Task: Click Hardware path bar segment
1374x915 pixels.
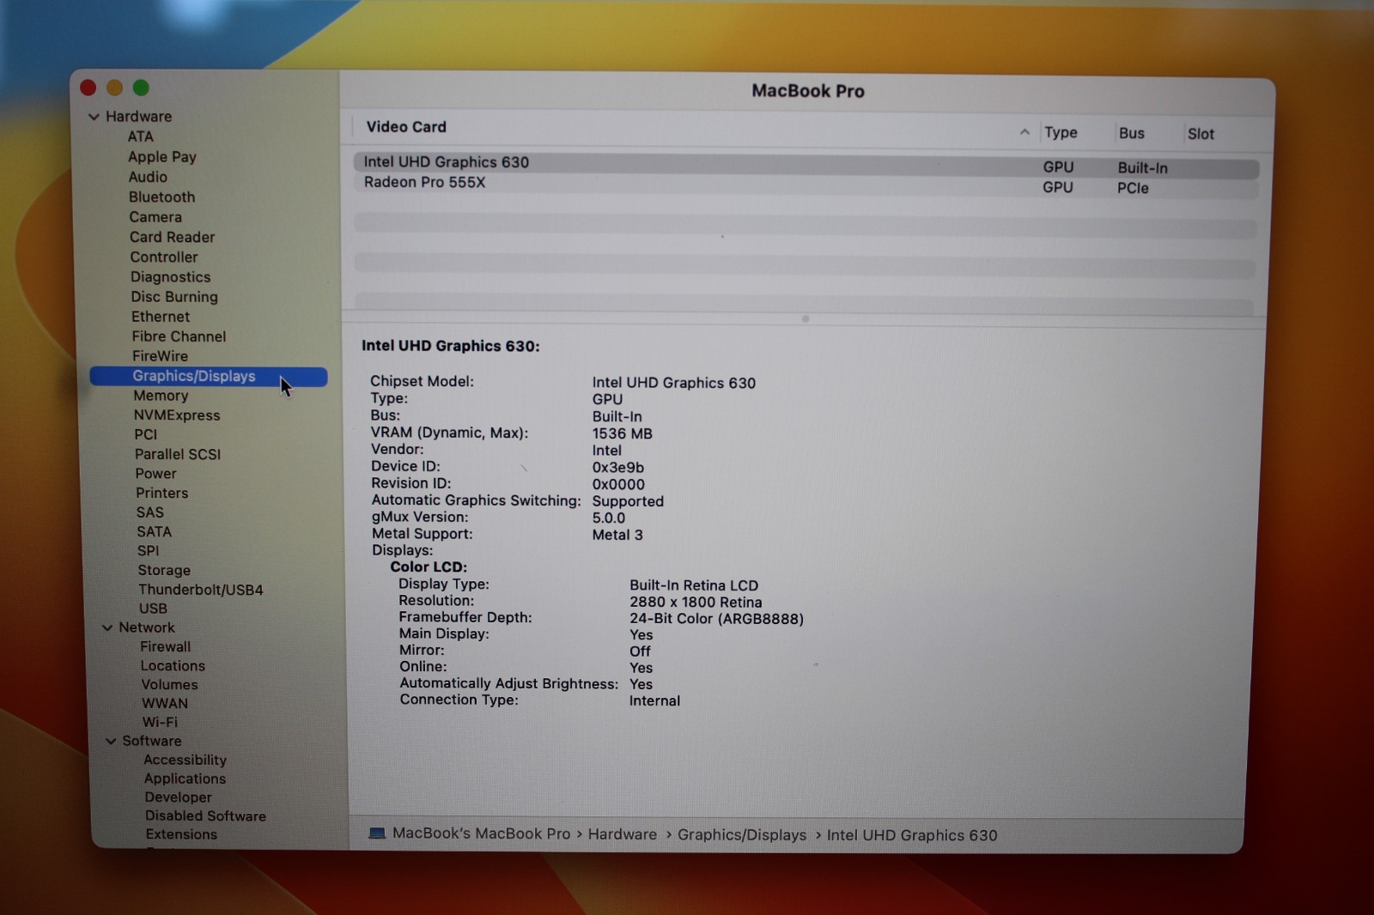Action: (x=622, y=834)
